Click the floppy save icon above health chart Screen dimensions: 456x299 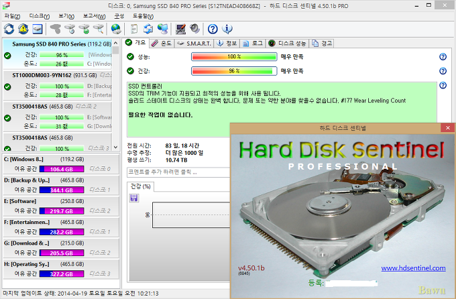point(134,198)
